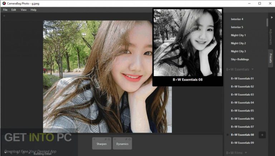This screenshot has height=156, width=275.
Task: Apply the Night City 3 preset
Action: [238, 52]
